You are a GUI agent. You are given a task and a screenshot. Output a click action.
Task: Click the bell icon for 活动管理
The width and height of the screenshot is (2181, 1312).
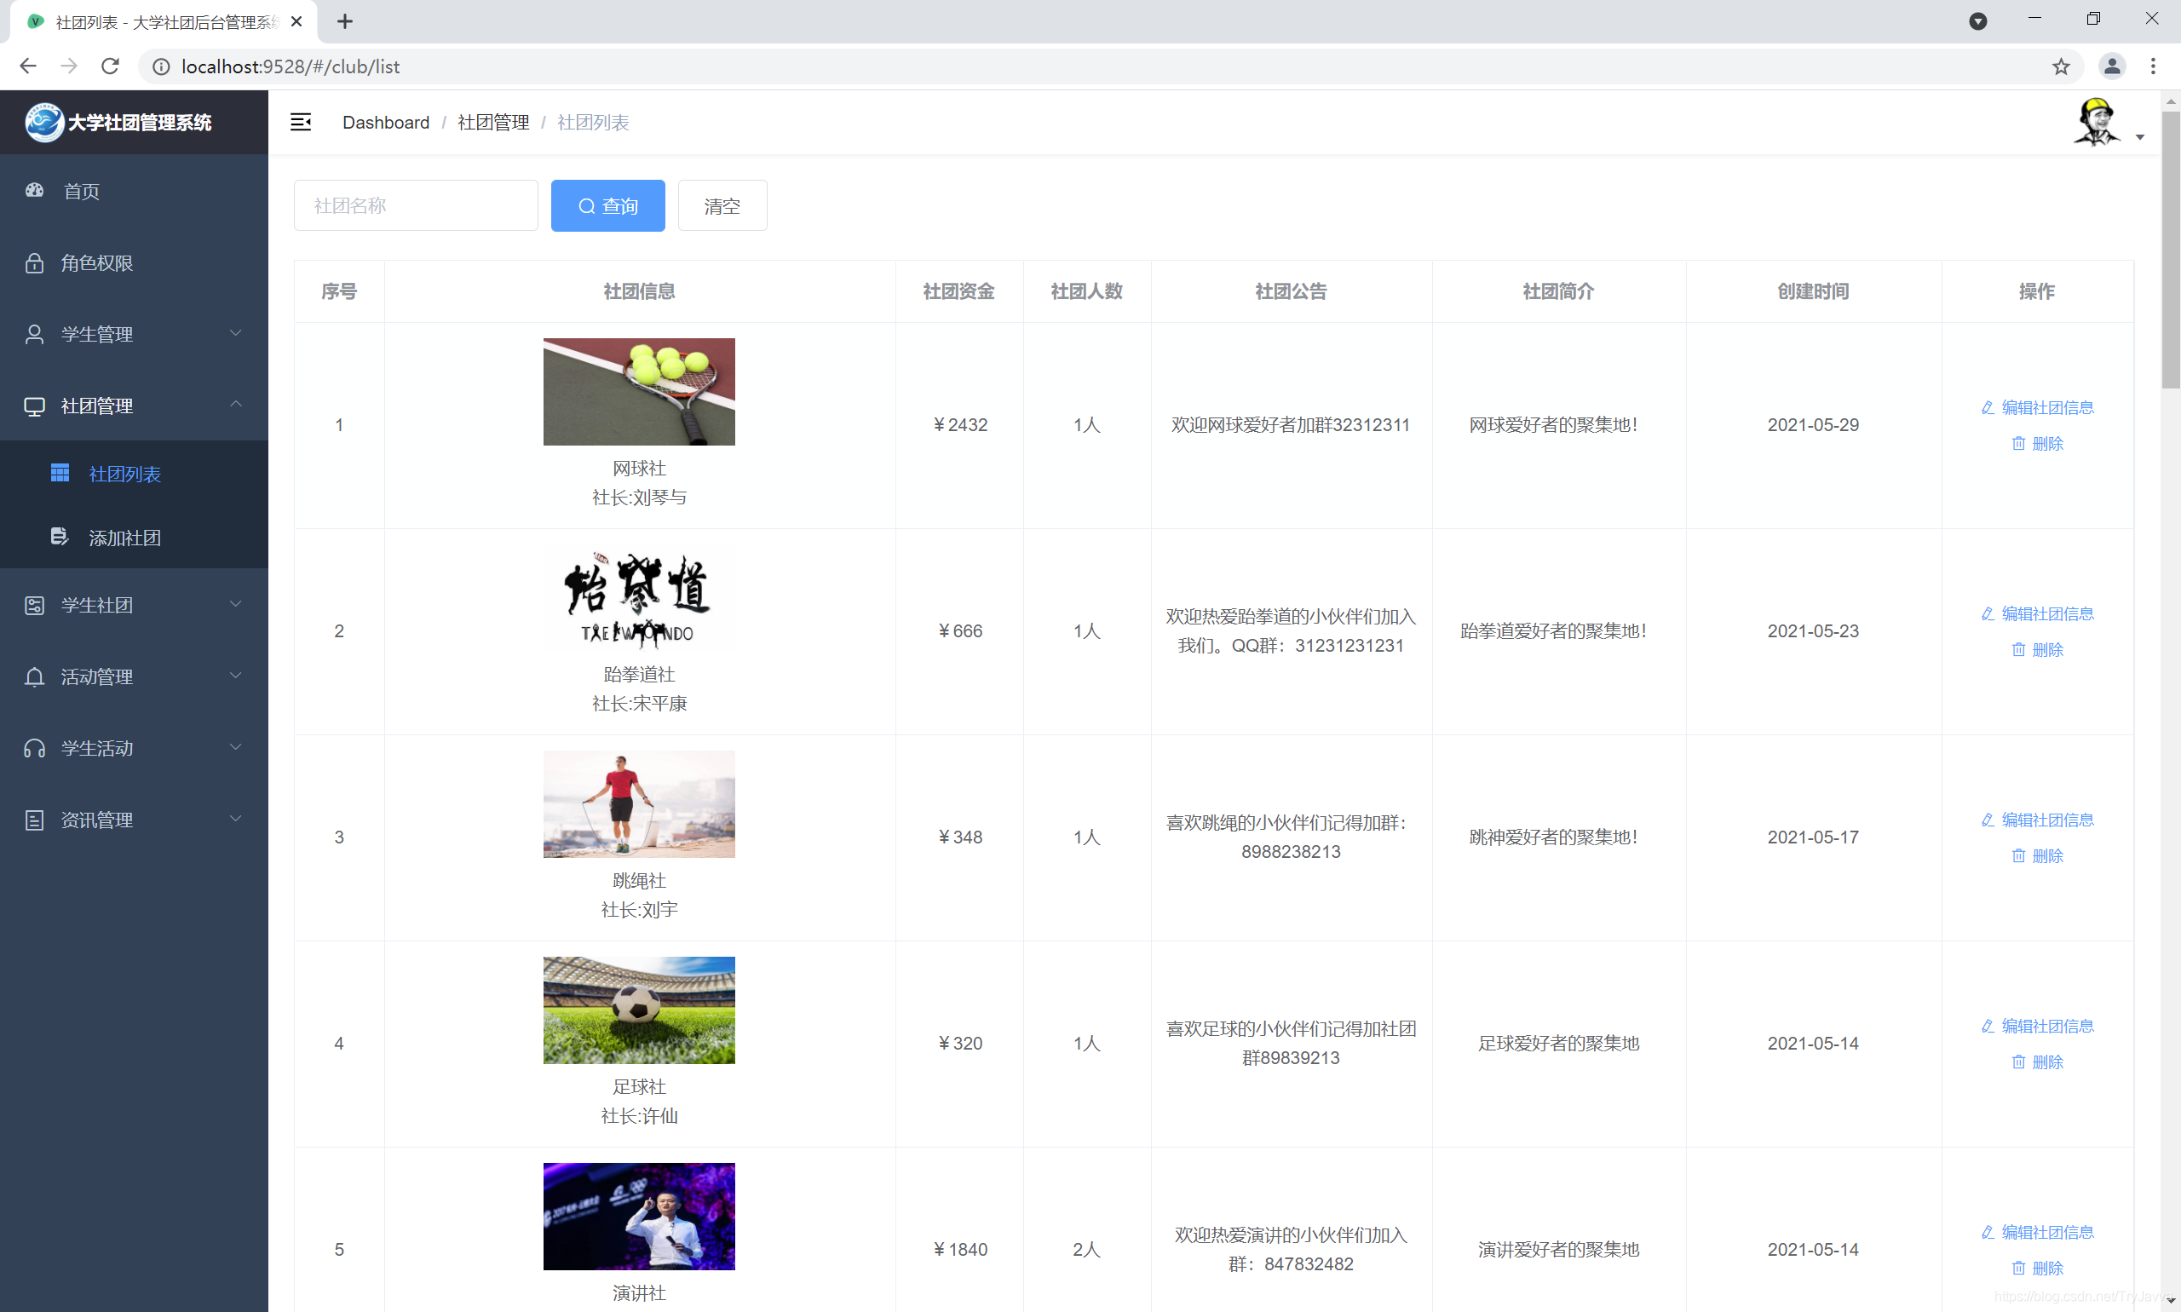34,676
